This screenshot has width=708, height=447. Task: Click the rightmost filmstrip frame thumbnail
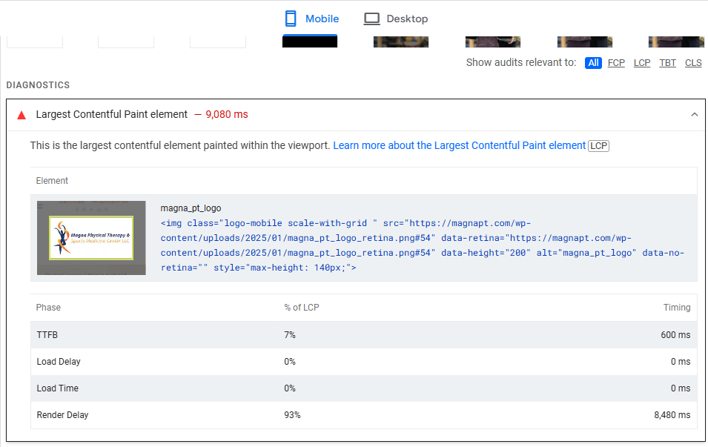[676, 42]
